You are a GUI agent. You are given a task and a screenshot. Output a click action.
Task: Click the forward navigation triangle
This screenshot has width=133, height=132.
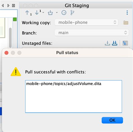8,6
